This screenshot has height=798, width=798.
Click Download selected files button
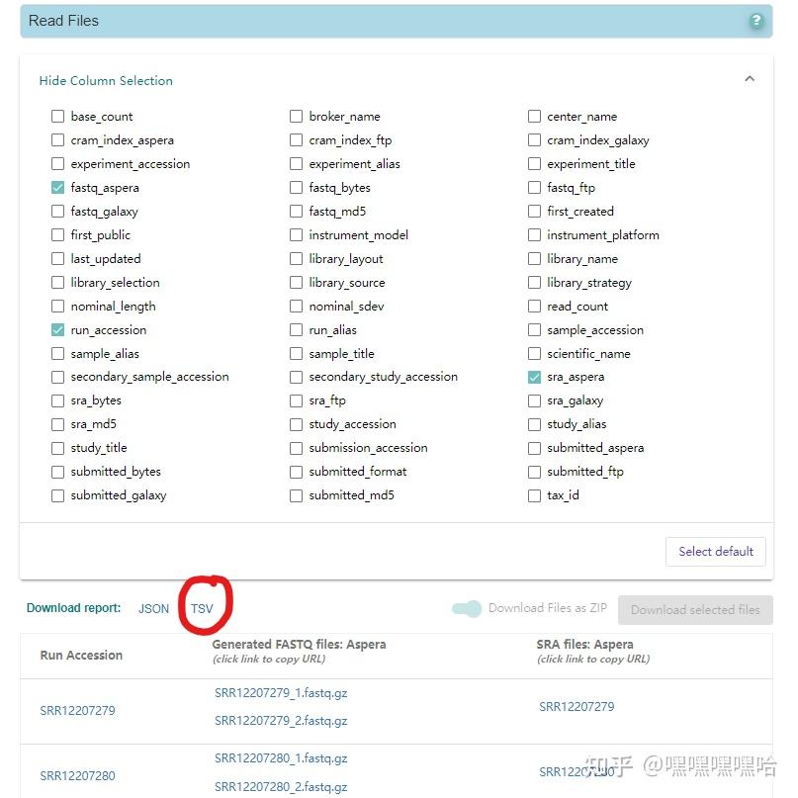click(695, 610)
